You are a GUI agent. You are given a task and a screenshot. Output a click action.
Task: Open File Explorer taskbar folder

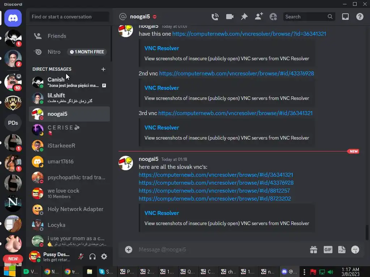coord(90,272)
